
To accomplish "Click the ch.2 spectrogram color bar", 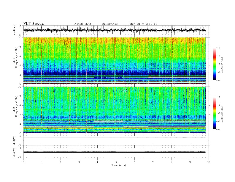I will [215, 113].
